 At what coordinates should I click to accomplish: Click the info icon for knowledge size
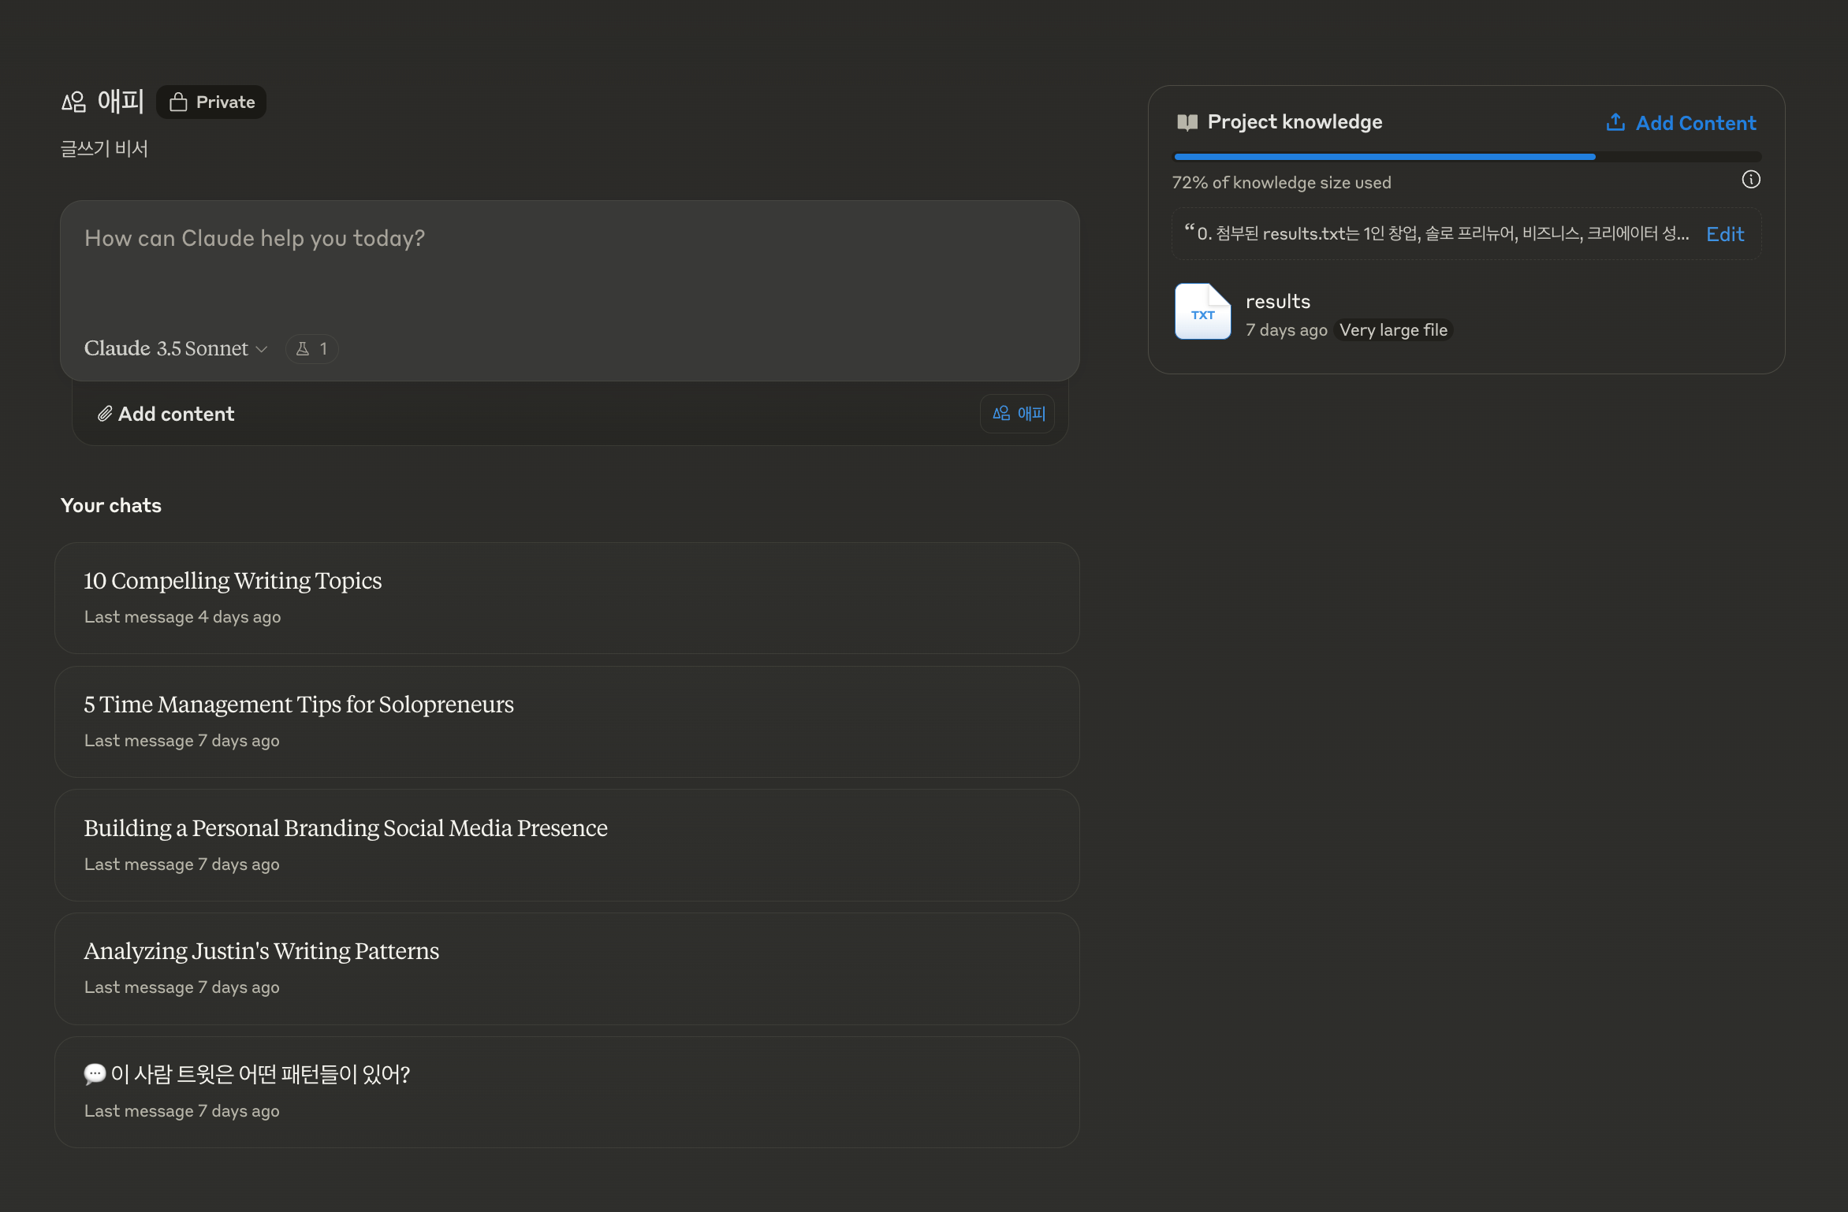click(x=1750, y=180)
